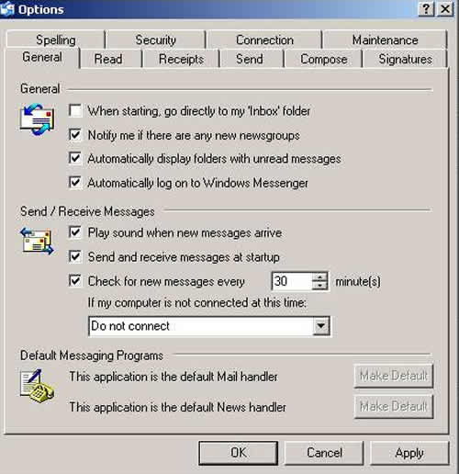Image resolution: width=459 pixels, height=474 pixels.
Task: Open the Do not connect dropdown
Action: tap(321, 326)
